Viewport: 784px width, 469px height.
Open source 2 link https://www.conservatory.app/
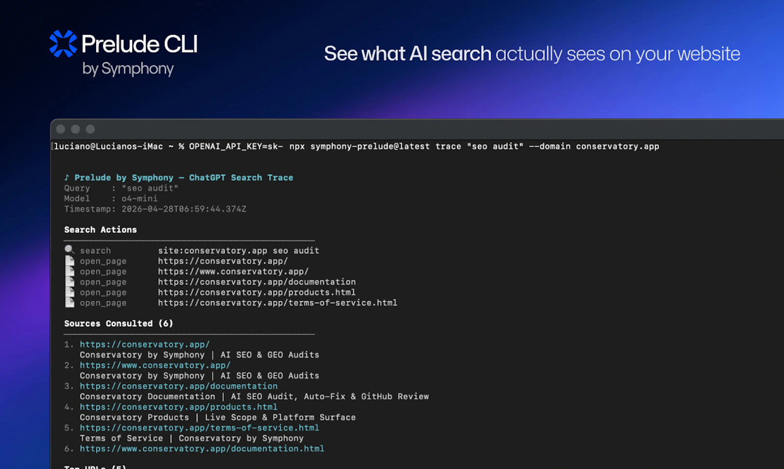[155, 365]
